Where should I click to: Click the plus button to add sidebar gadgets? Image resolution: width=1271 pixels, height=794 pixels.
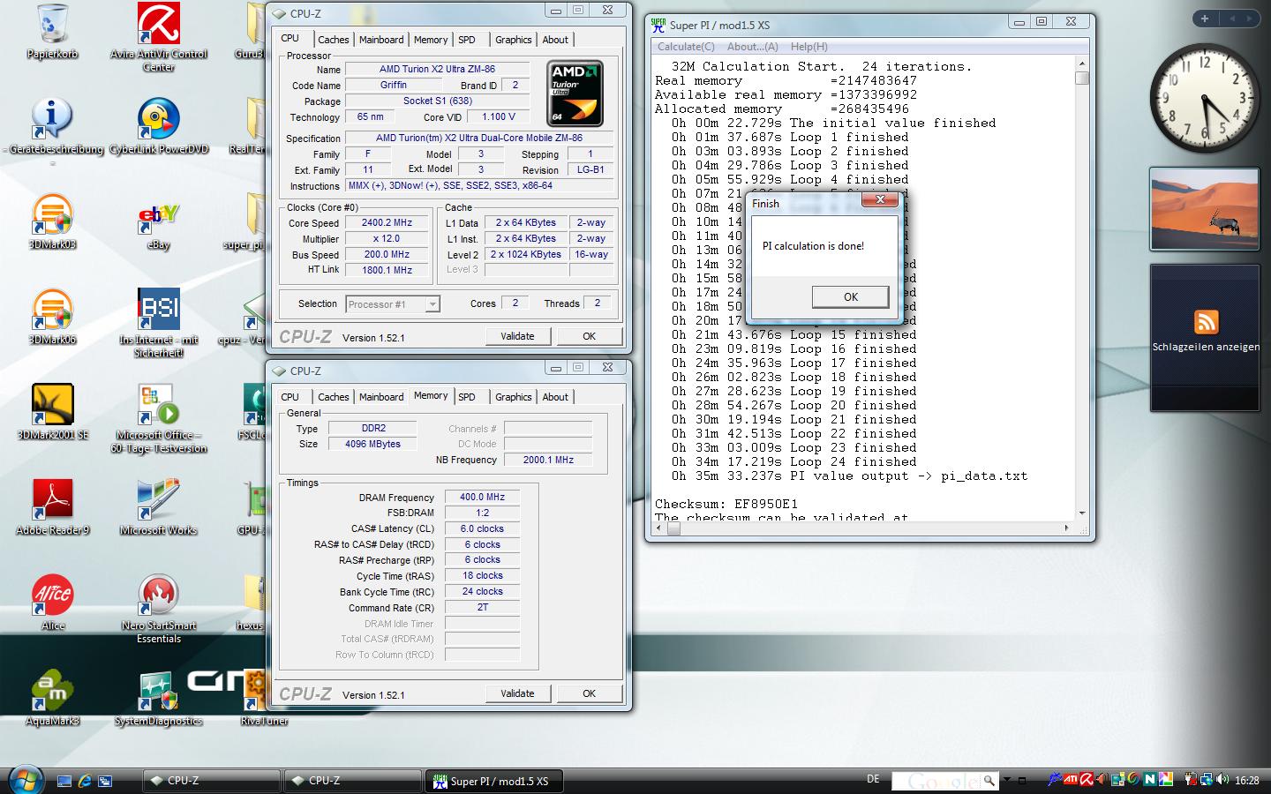coord(1205,18)
